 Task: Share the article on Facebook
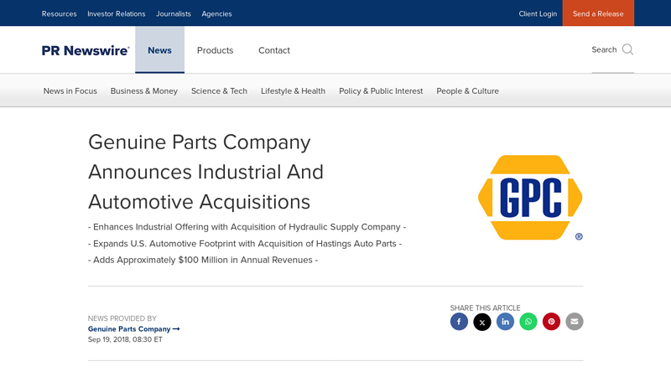tap(459, 322)
